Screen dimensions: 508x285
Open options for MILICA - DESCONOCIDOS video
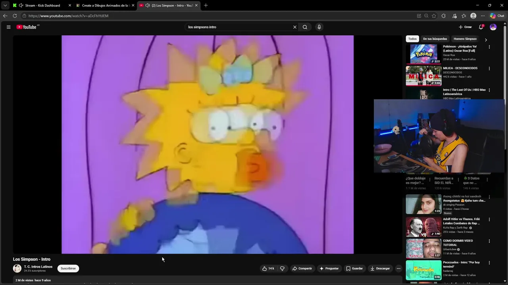(489, 68)
